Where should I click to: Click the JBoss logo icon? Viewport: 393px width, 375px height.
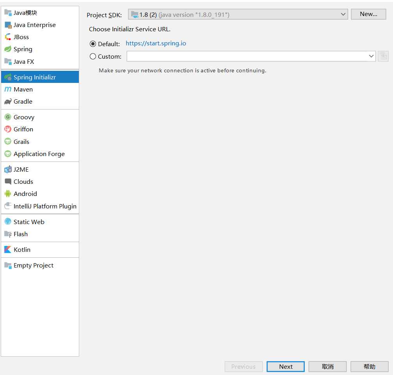pos(8,37)
